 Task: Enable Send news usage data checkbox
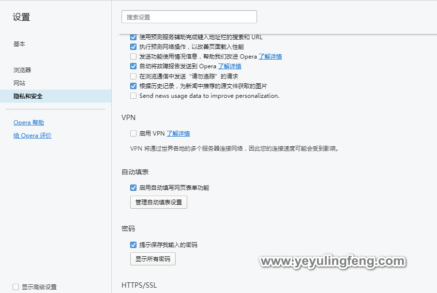133,95
